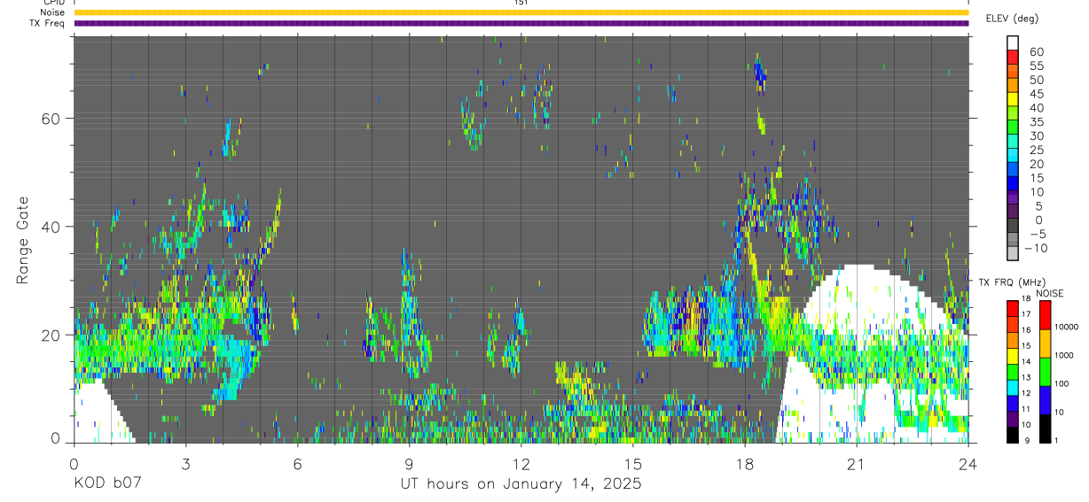
Task: Click the 'Noise' row label at top left
Action: coord(52,12)
